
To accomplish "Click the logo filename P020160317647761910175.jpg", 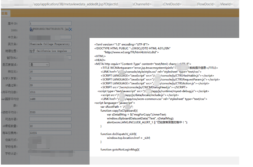I will point(51,29).
